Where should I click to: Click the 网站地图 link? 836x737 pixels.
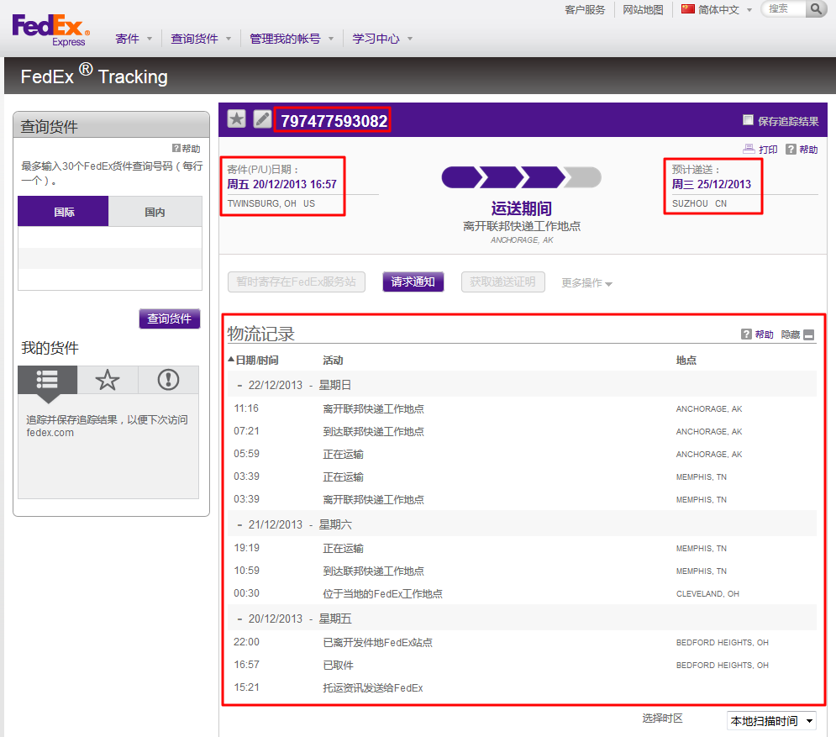(643, 9)
